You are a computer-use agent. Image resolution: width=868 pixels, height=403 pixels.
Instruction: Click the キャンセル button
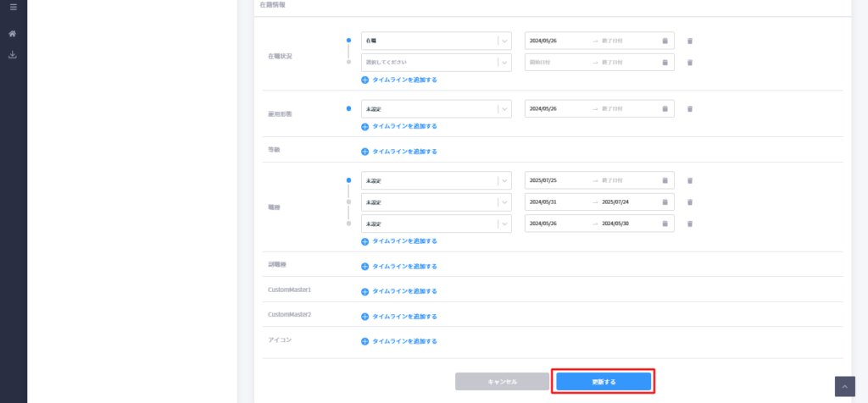click(x=502, y=382)
